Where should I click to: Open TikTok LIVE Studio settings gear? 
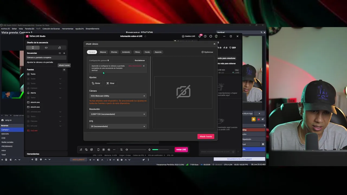(x=211, y=36)
